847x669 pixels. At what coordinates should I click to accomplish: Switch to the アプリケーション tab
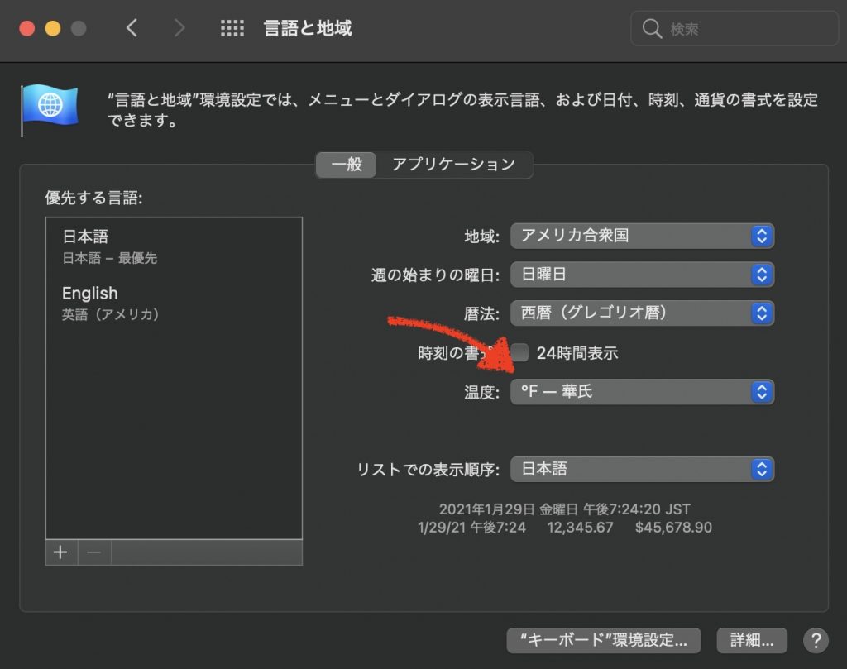click(453, 165)
